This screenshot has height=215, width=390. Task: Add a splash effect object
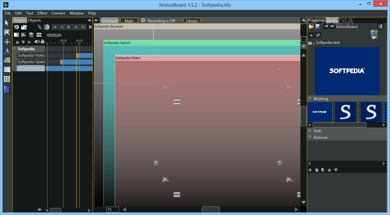[24, 35]
